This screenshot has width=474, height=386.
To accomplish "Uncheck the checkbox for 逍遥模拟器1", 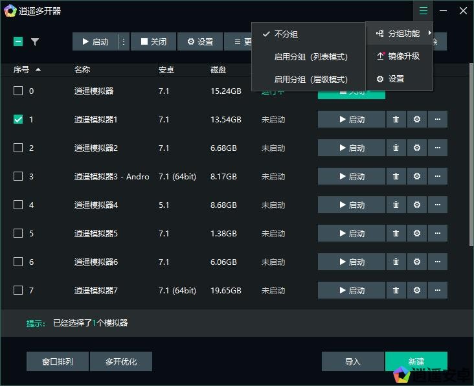I will tap(18, 120).
